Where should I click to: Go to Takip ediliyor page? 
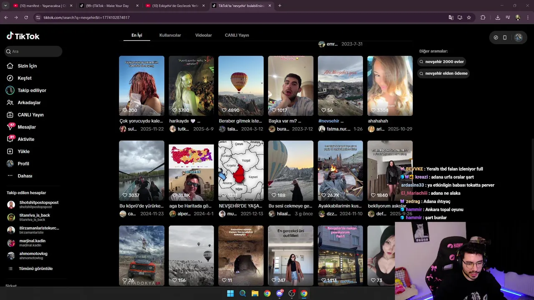(x=26, y=90)
